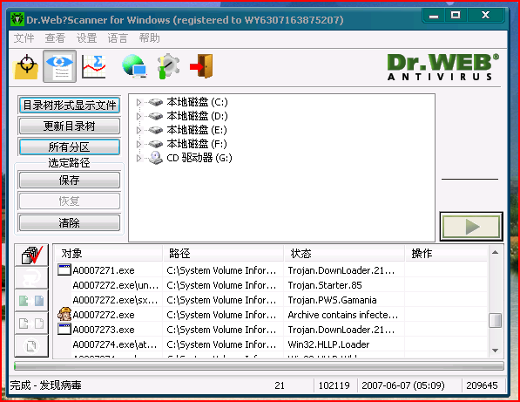Click the 所有分区 button
The height and width of the screenshot is (402, 520).
click(x=70, y=146)
